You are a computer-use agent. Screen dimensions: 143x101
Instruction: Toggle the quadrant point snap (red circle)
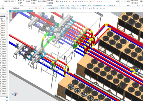(x=70, y=8)
